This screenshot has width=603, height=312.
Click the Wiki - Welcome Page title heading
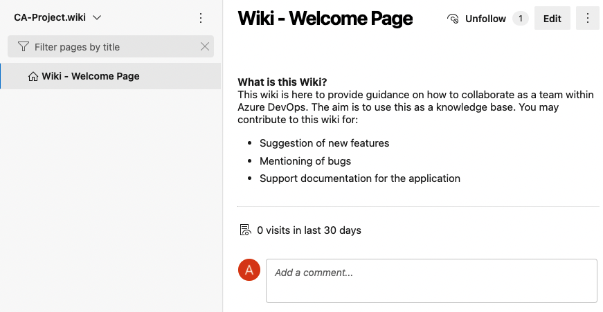click(x=325, y=19)
